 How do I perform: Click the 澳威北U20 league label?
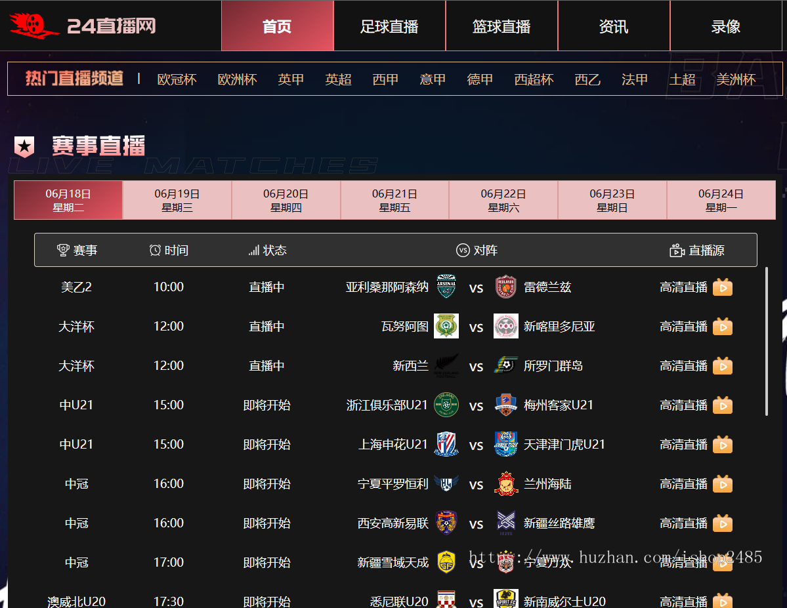coord(76,601)
